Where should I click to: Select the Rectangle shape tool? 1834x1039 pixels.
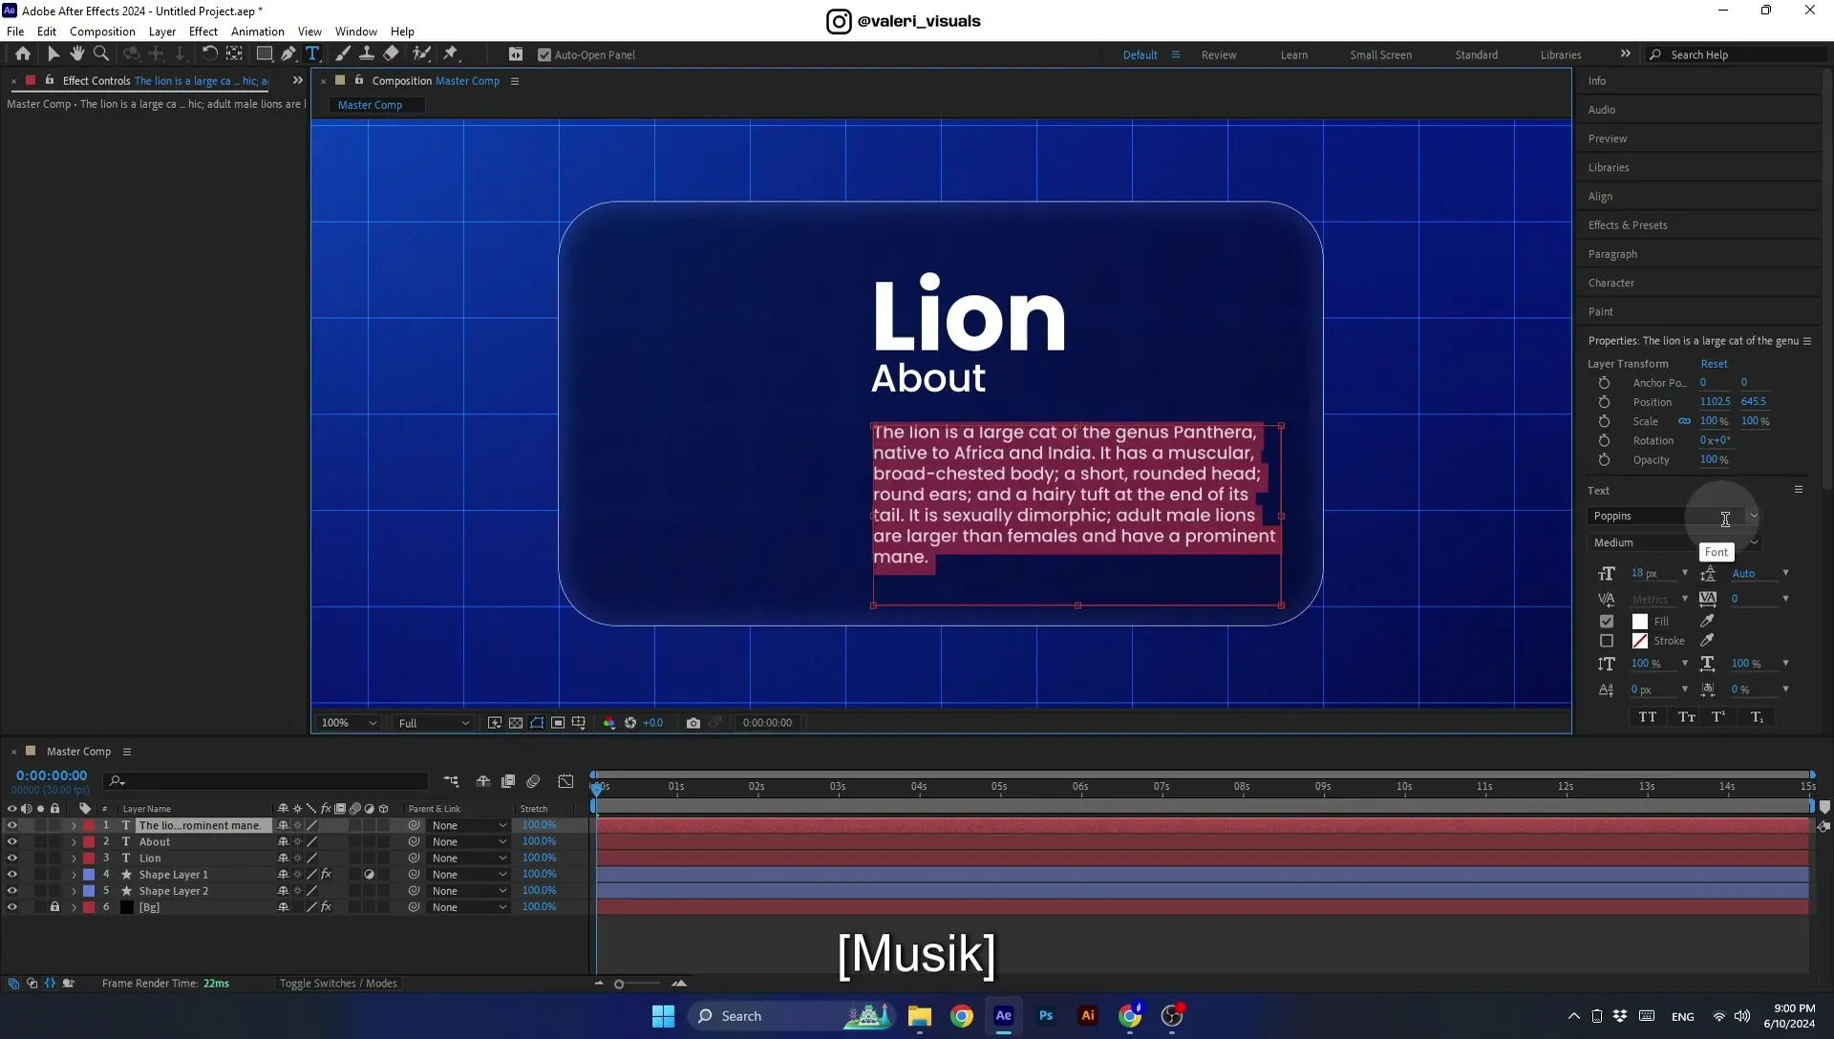pyautogui.click(x=265, y=54)
